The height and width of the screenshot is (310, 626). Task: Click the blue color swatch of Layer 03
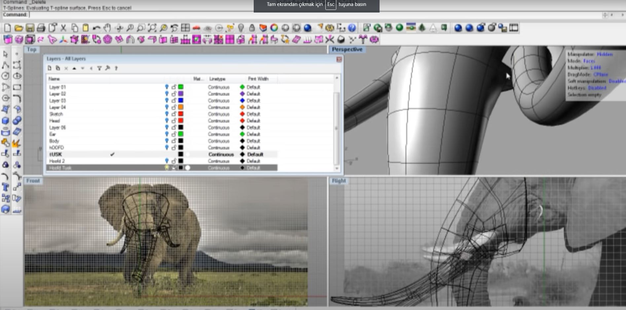pos(181,101)
